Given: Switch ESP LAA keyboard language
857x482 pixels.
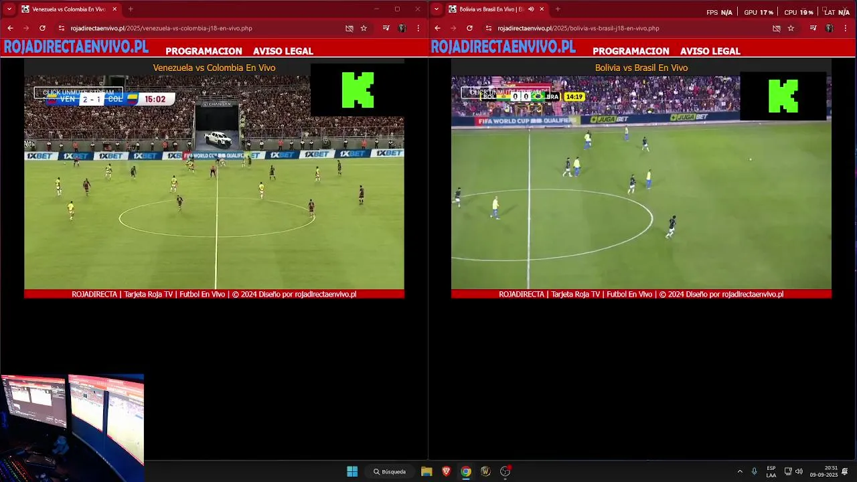Looking at the screenshot, I should click(x=771, y=471).
